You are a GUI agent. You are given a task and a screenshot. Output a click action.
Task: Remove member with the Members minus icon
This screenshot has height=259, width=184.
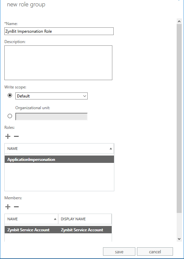pyautogui.click(x=16, y=207)
